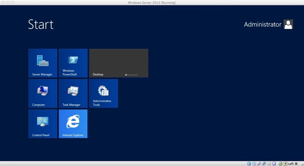The width and height of the screenshot is (304, 166).
Task: Open the Administrative Tools tile
Action: click(104, 93)
